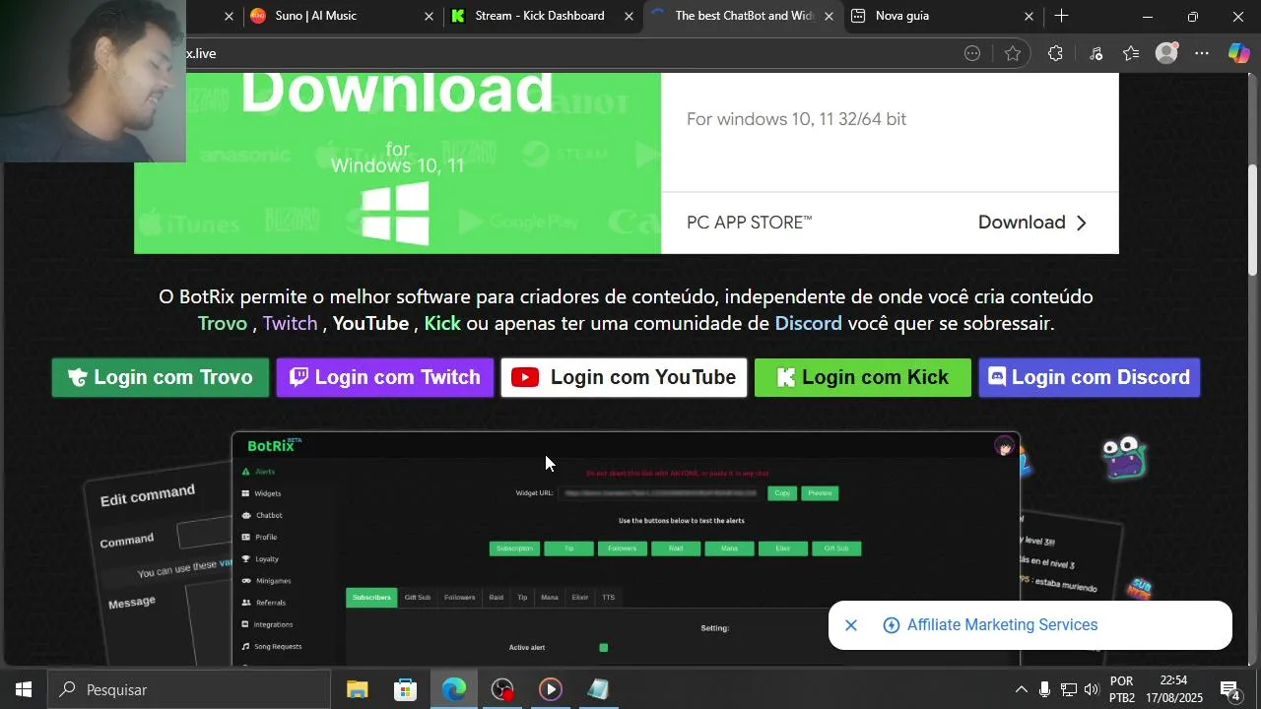1261x709 pixels.
Task: Click the Login com YouTube button
Action: [x=624, y=377]
